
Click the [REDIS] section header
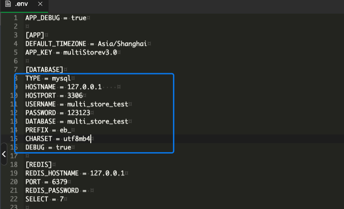coord(39,164)
